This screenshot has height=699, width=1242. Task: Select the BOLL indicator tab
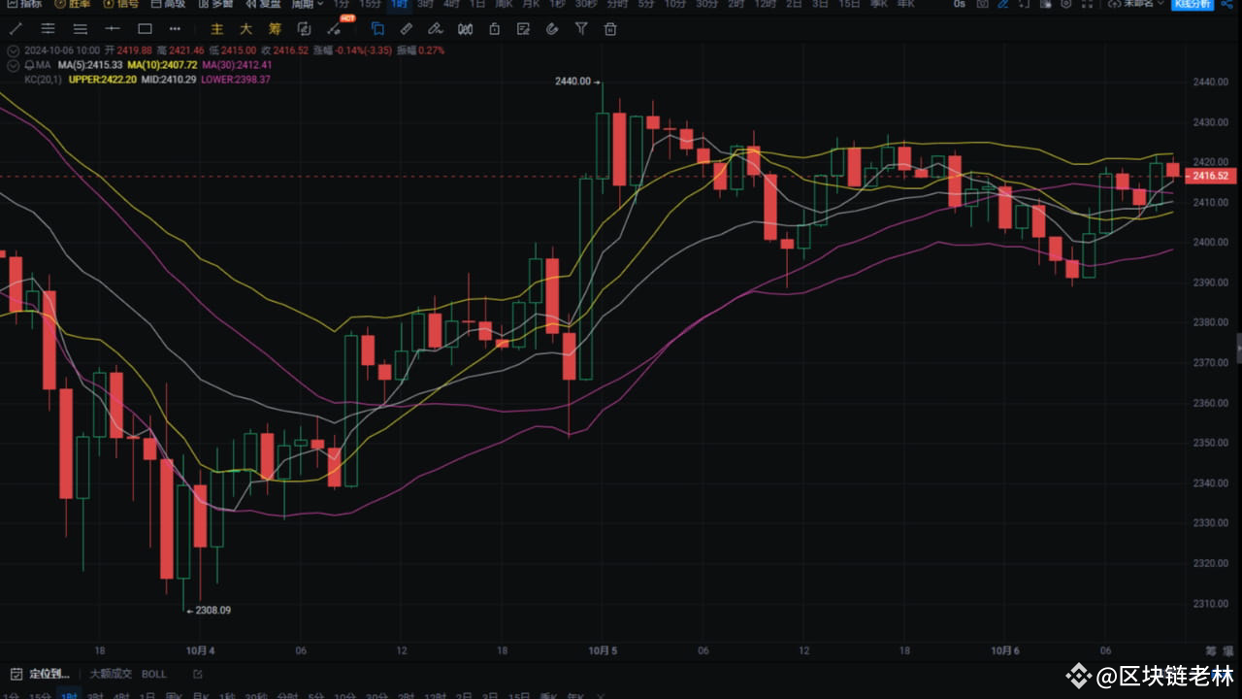tap(154, 674)
